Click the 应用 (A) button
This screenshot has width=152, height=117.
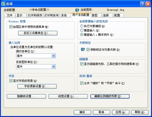[121, 112]
